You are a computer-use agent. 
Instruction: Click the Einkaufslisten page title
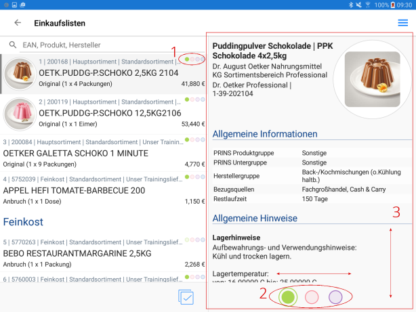pos(60,23)
